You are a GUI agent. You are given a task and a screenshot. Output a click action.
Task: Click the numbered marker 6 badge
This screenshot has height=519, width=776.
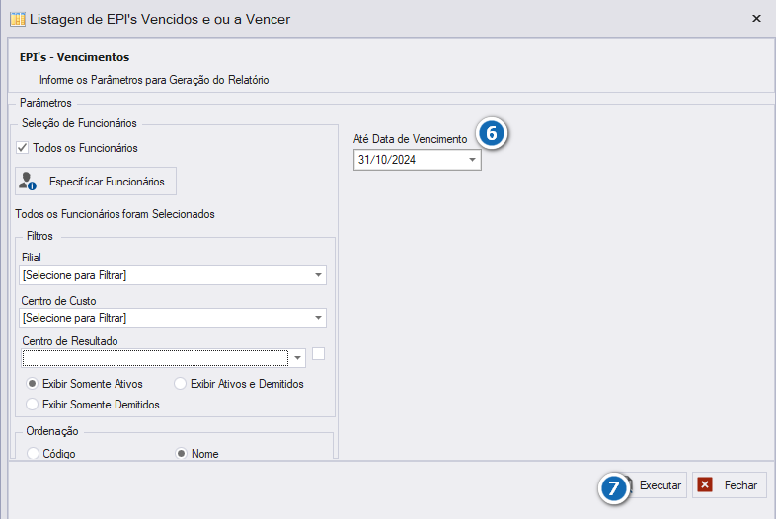click(x=492, y=133)
